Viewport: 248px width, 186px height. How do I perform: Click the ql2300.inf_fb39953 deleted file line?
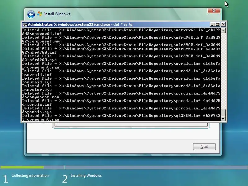click(x=121, y=116)
